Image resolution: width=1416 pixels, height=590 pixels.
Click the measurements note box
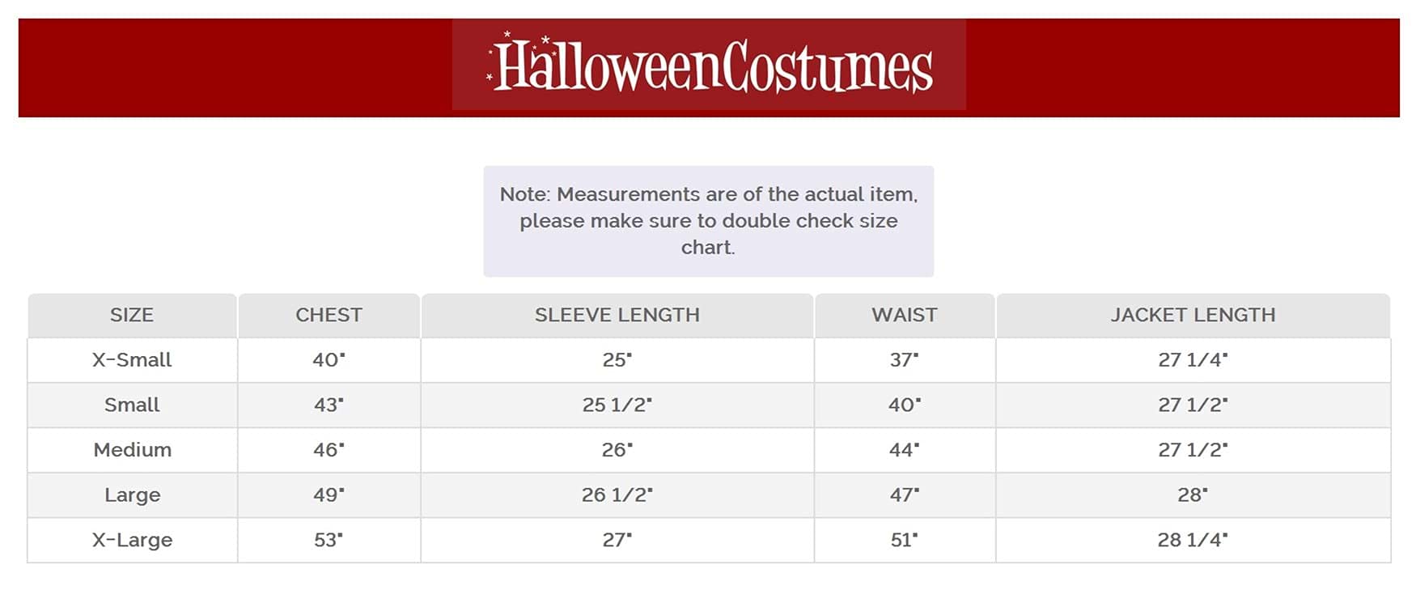click(x=708, y=221)
